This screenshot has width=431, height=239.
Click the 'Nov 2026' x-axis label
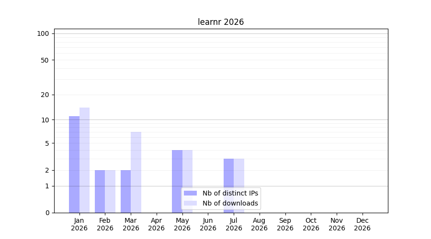(x=337, y=225)
